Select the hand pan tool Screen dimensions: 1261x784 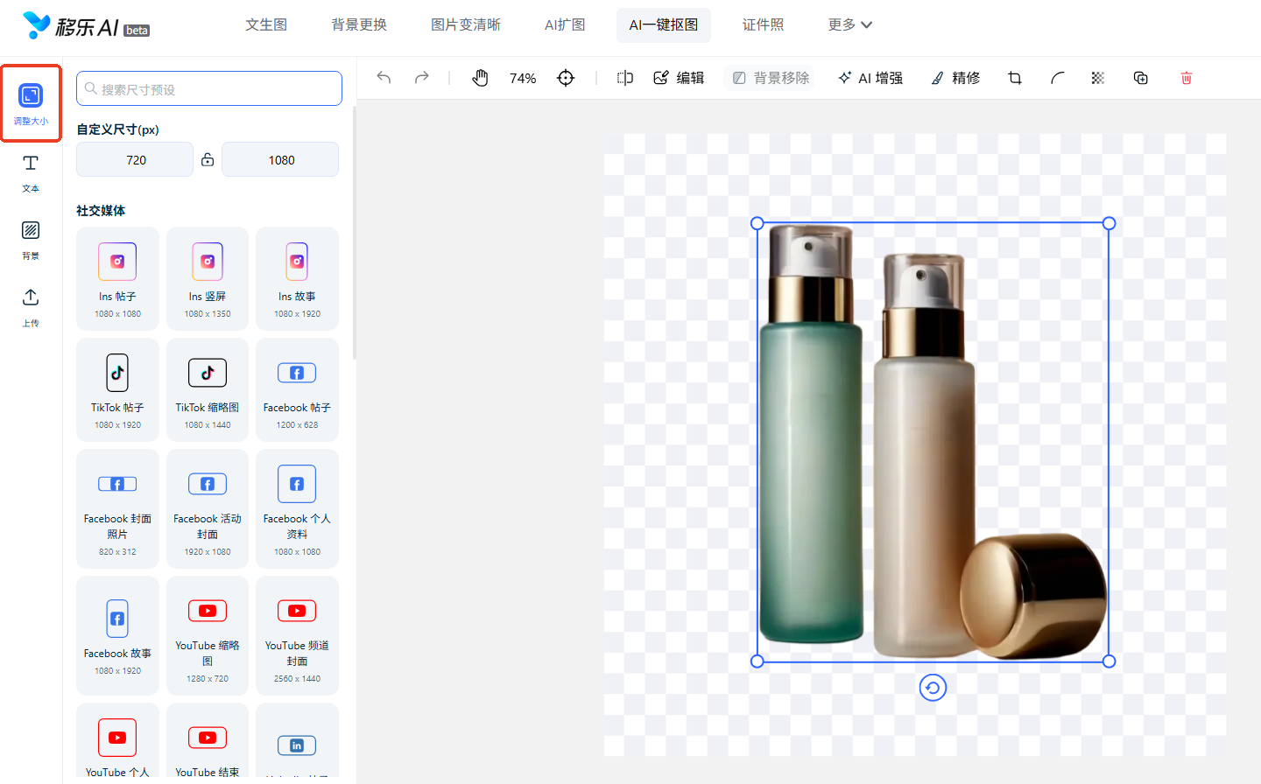tap(480, 78)
